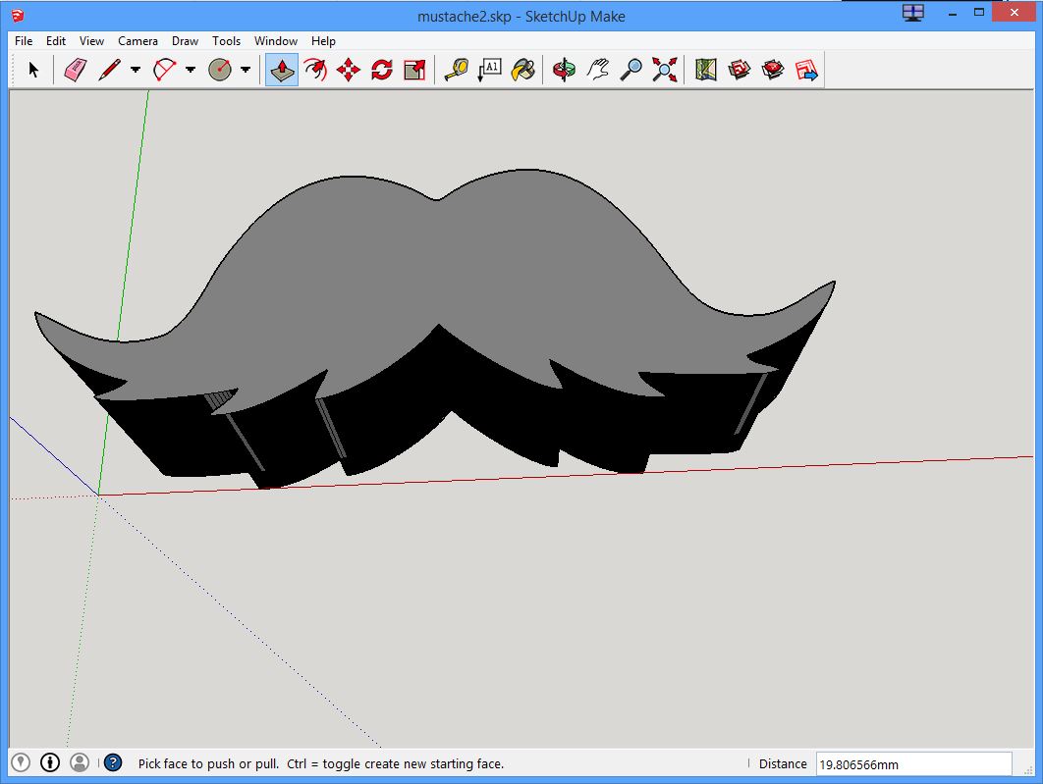Expand the Circle shape tools dropdown
The height and width of the screenshot is (784, 1043).
point(245,70)
